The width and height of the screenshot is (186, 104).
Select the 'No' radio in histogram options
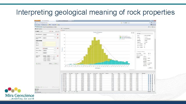coord(144,53)
